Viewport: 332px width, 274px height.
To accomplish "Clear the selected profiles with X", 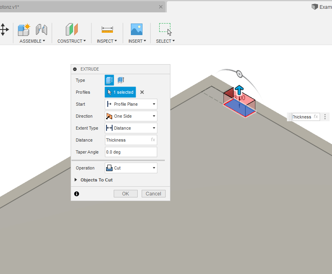I will (142, 92).
